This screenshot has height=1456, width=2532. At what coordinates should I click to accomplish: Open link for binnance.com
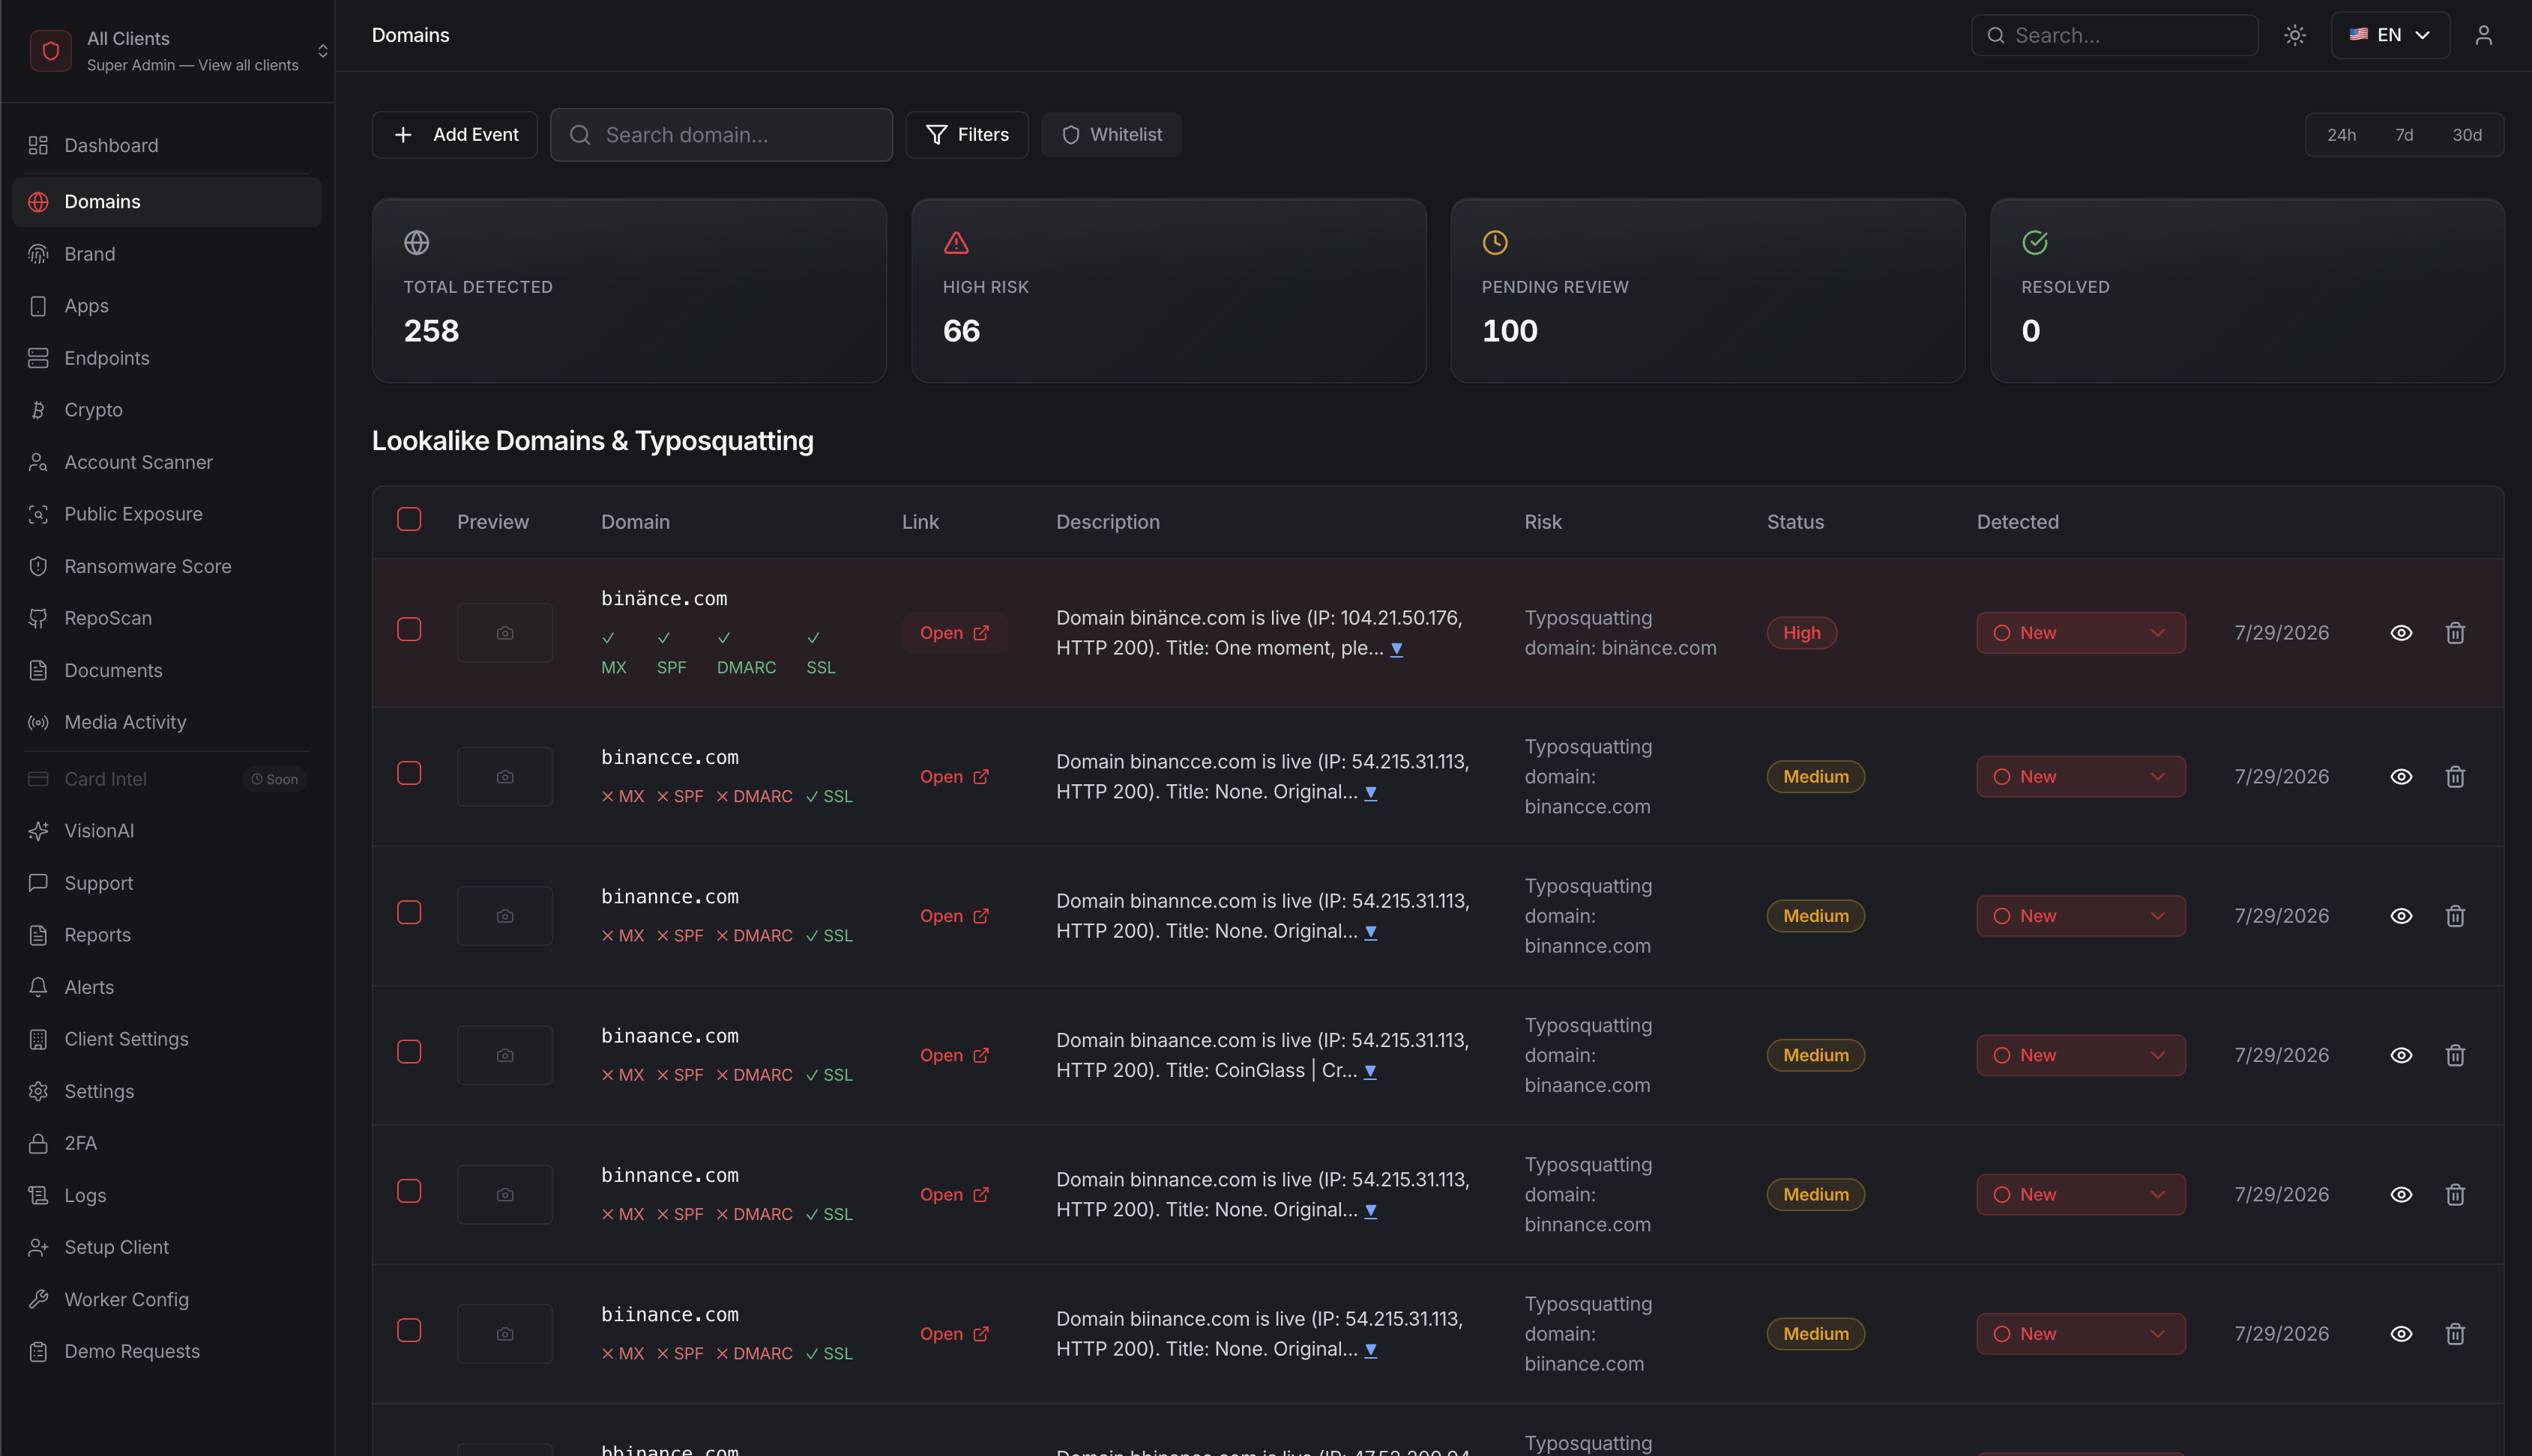(953, 1195)
